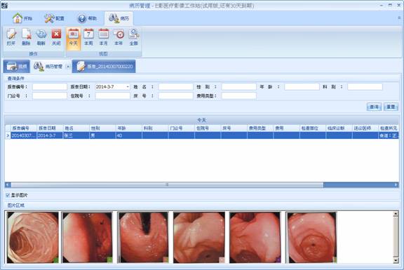The width and height of the screenshot is (404, 270).
Task: Click horizontal scrollbar left arrow
Action: coord(8,184)
